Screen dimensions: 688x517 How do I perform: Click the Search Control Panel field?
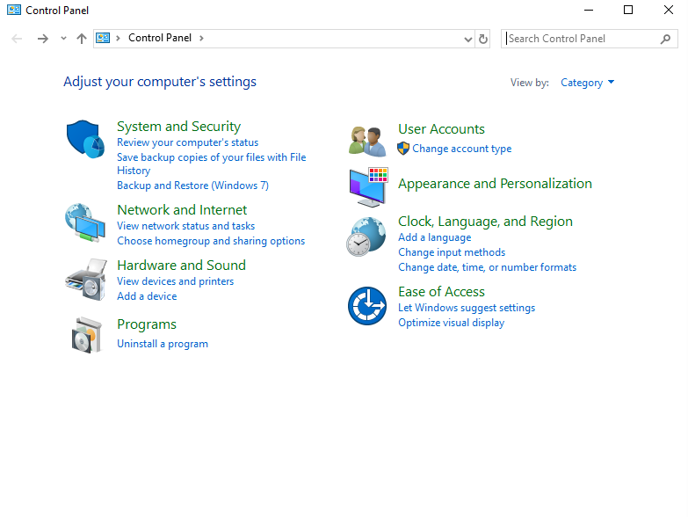pyautogui.click(x=580, y=39)
